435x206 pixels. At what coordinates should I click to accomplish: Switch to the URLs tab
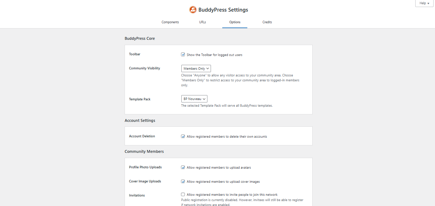click(202, 22)
